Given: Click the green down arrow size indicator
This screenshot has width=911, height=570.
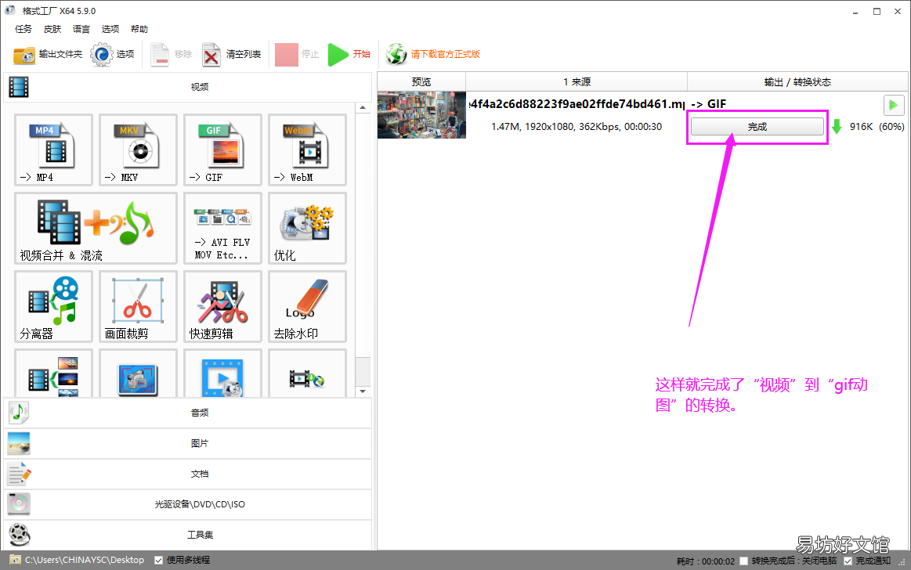Looking at the screenshot, I should [837, 127].
